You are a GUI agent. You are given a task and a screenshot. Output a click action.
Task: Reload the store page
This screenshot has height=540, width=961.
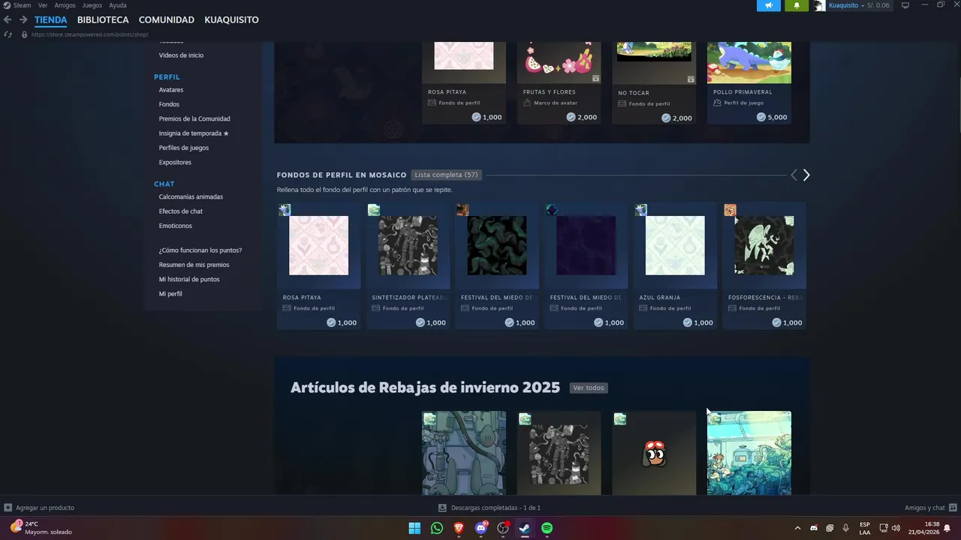8,34
